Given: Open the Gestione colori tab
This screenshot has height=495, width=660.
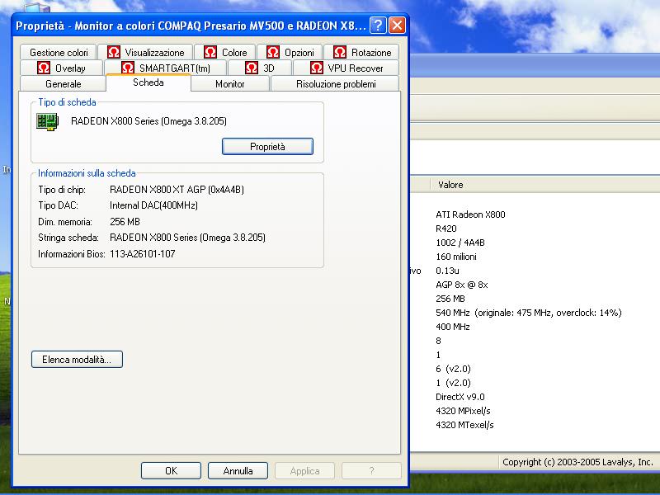Looking at the screenshot, I should (58, 53).
